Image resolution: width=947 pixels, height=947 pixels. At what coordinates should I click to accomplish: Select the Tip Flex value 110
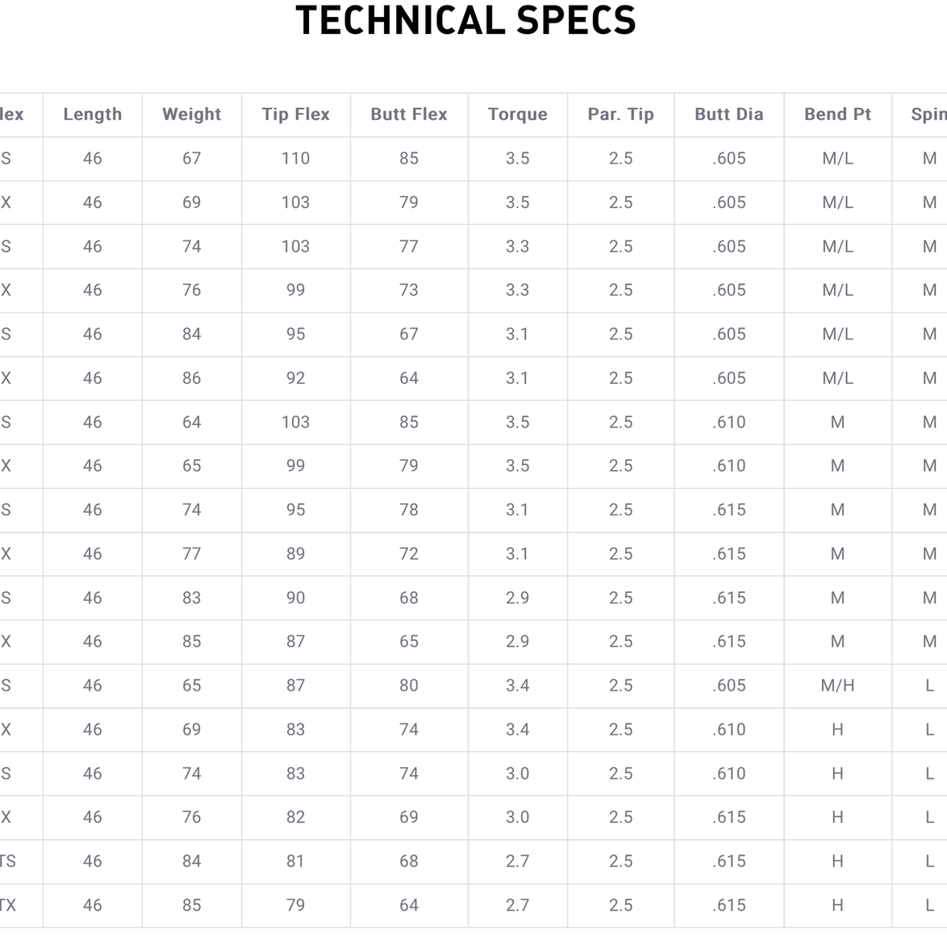click(295, 158)
